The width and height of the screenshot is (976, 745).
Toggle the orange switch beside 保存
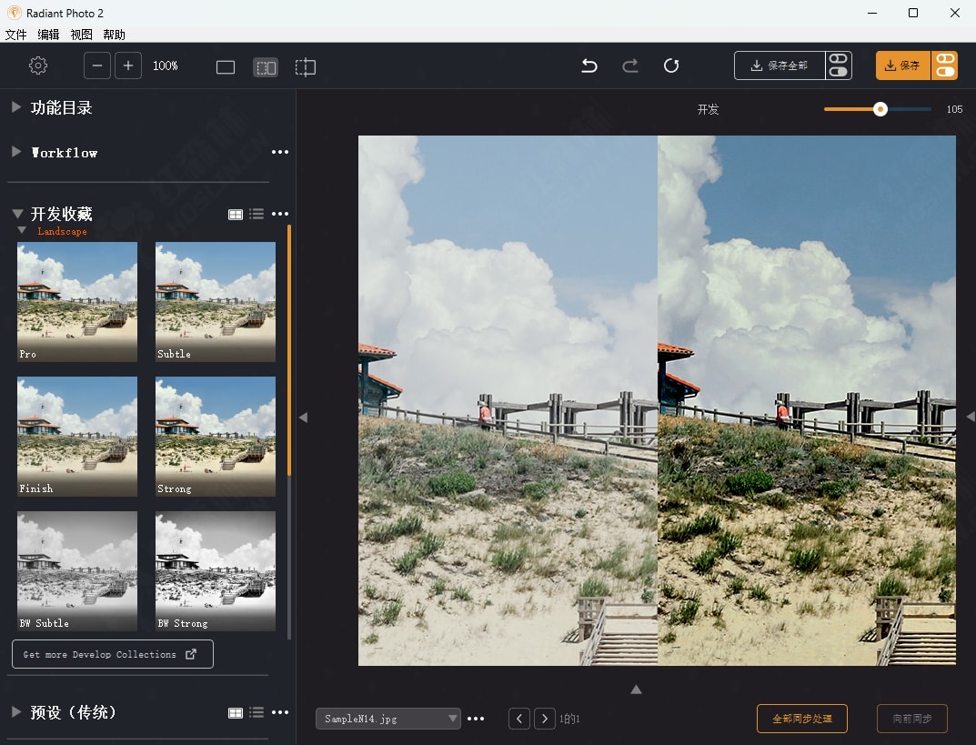[945, 65]
